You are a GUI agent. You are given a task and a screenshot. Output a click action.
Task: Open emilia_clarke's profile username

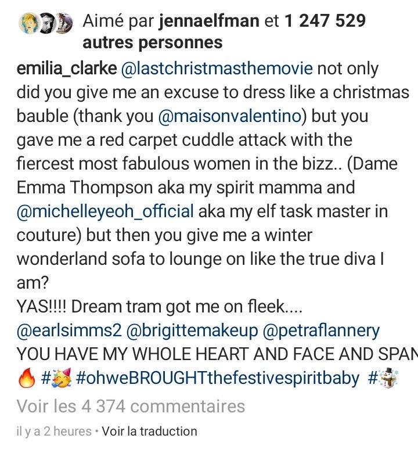click(x=67, y=69)
